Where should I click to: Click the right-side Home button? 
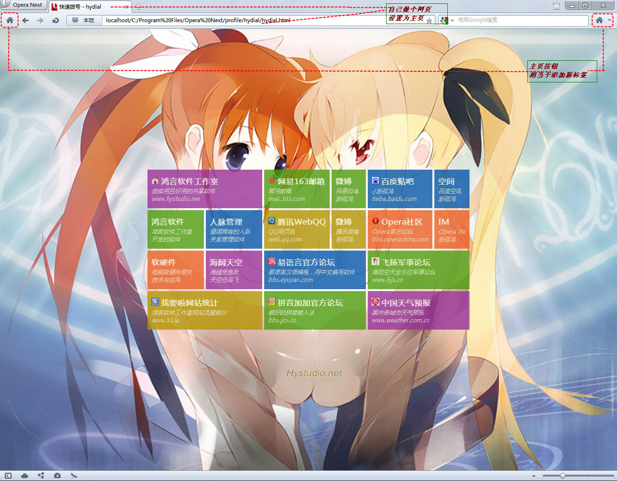pos(599,20)
